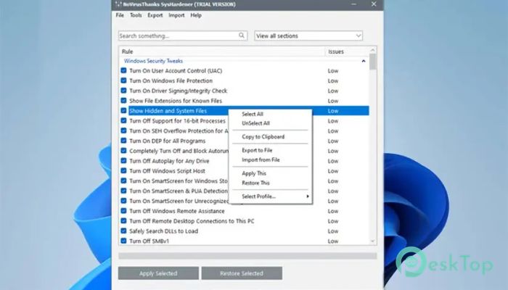
Task: Uncheck 'Turn Off Autoplay for Any Drive'
Action: pyautogui.click(x=123, y=161)
